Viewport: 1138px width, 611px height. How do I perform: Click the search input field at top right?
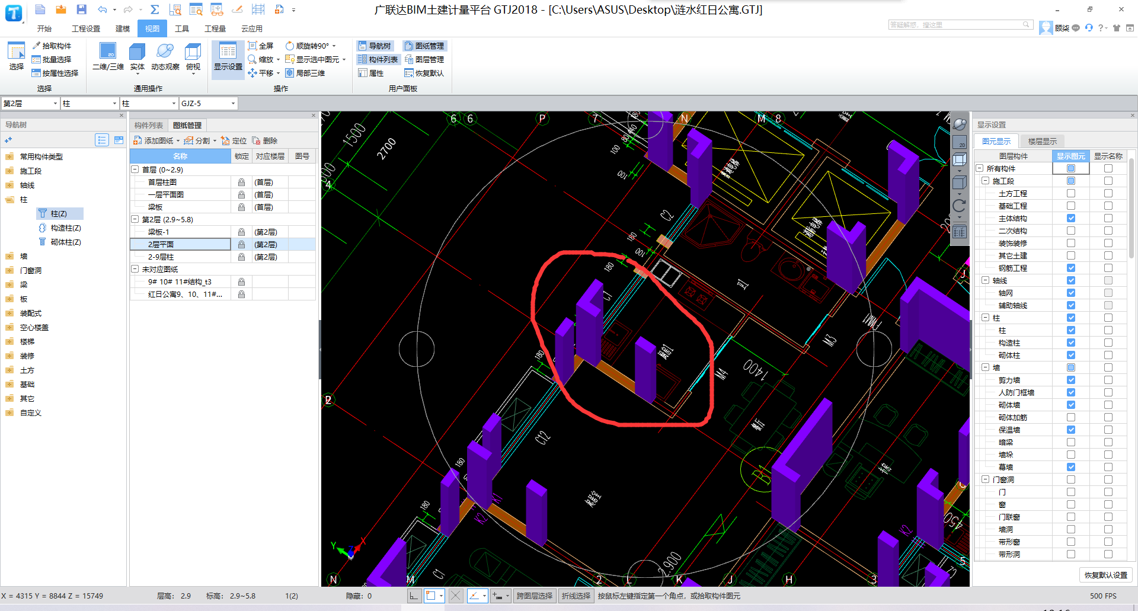point(960,25)
